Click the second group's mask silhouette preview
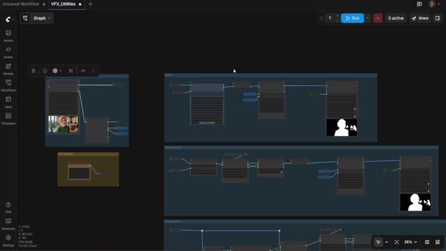 click(x=415, y=202)
